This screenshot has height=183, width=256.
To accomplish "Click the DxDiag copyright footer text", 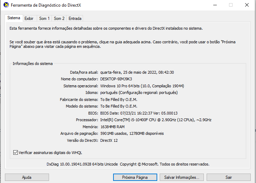I will click(128, 164).
